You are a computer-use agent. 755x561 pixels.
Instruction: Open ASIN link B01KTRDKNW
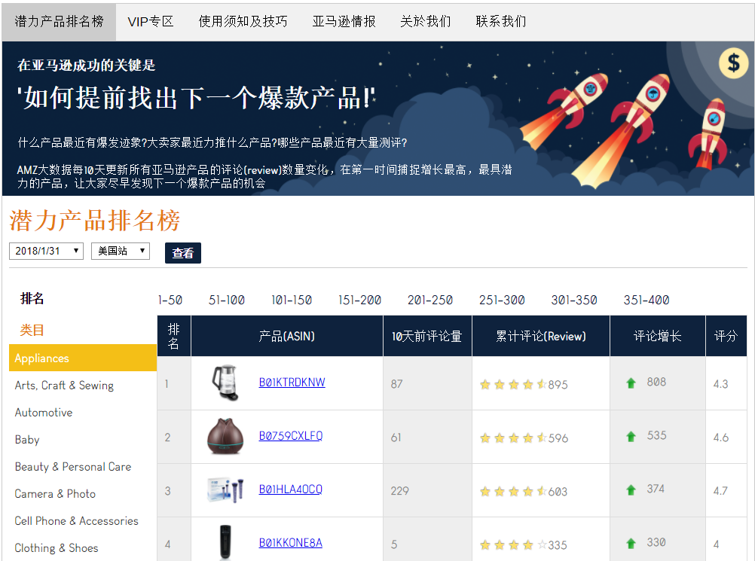(x=292, y=383)
